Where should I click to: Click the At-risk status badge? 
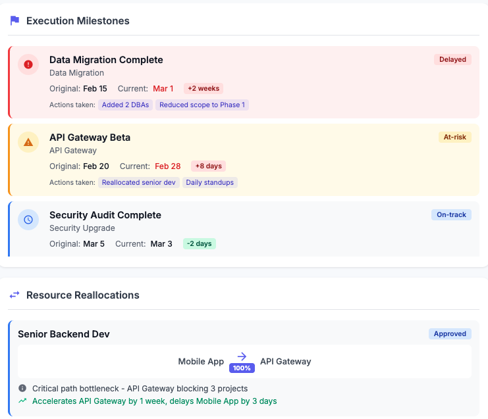(454, 137)
